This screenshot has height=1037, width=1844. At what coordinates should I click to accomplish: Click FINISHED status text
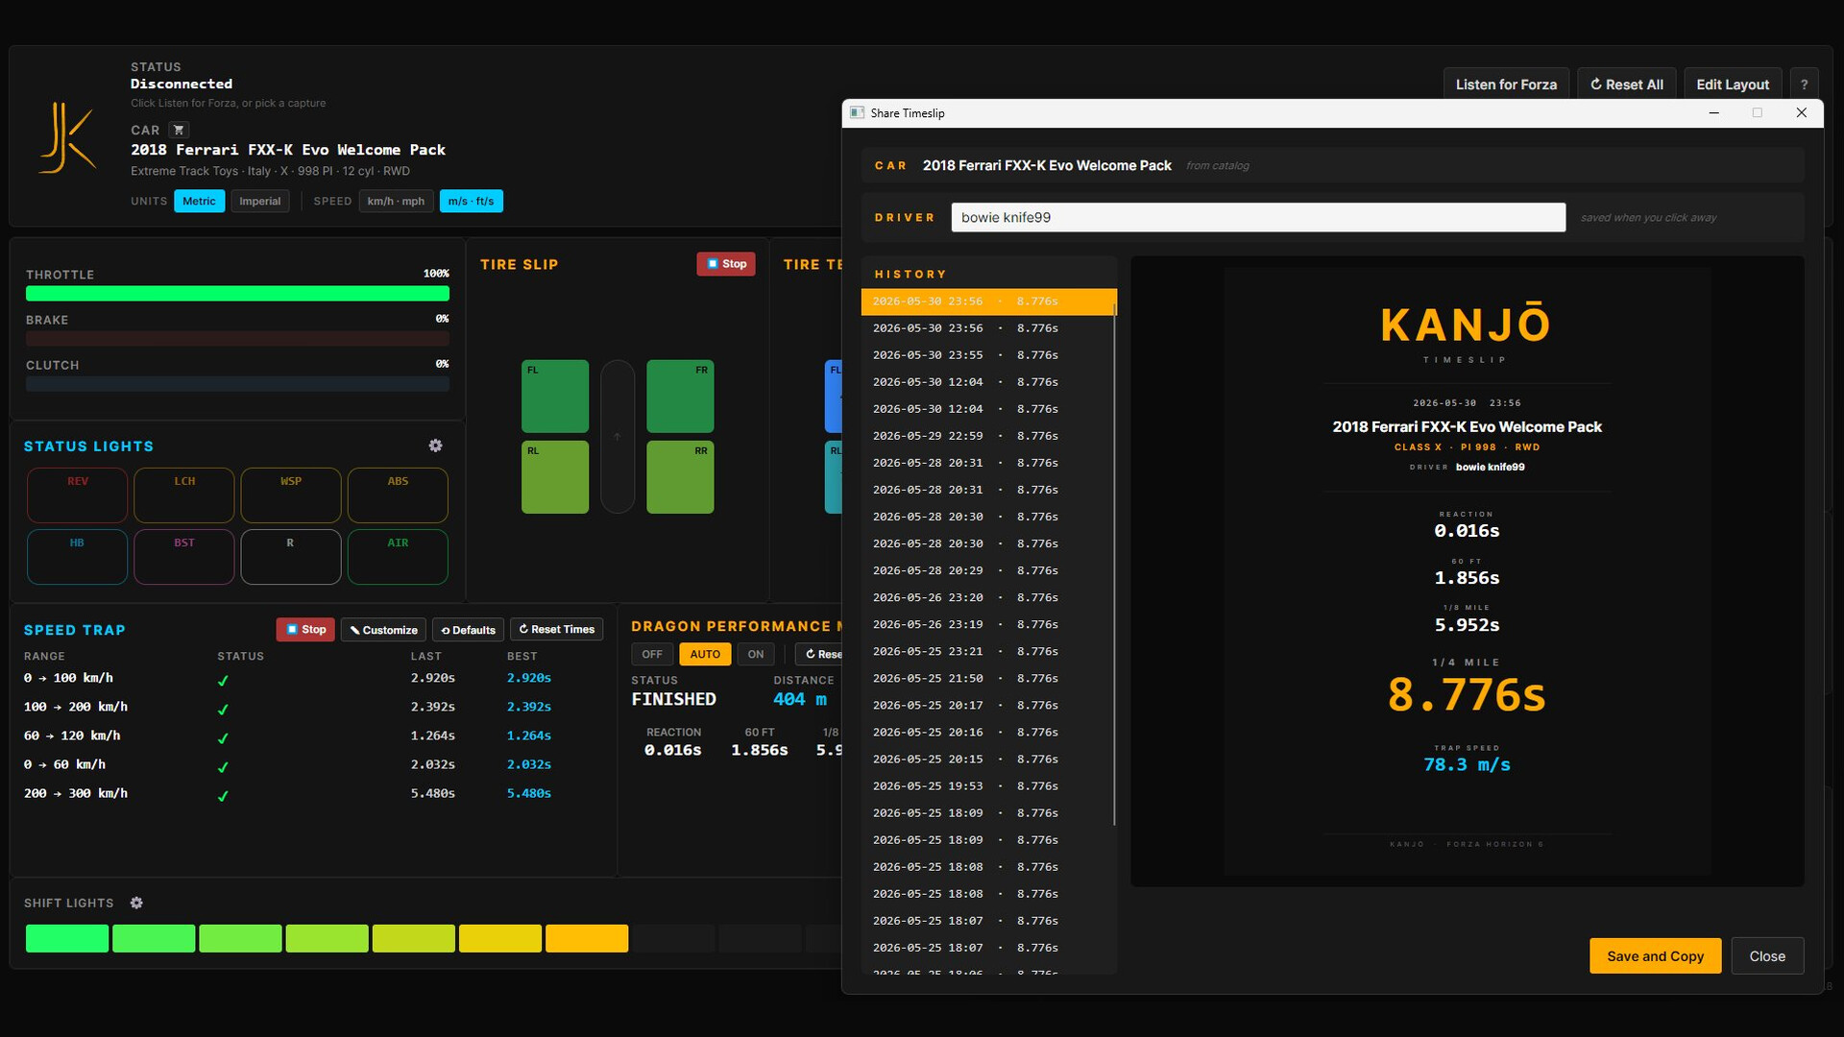click(673, 699)
